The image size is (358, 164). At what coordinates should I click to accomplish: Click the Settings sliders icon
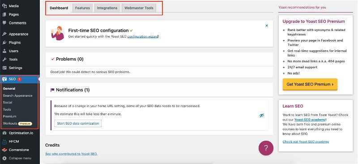[x=4, y=68]
